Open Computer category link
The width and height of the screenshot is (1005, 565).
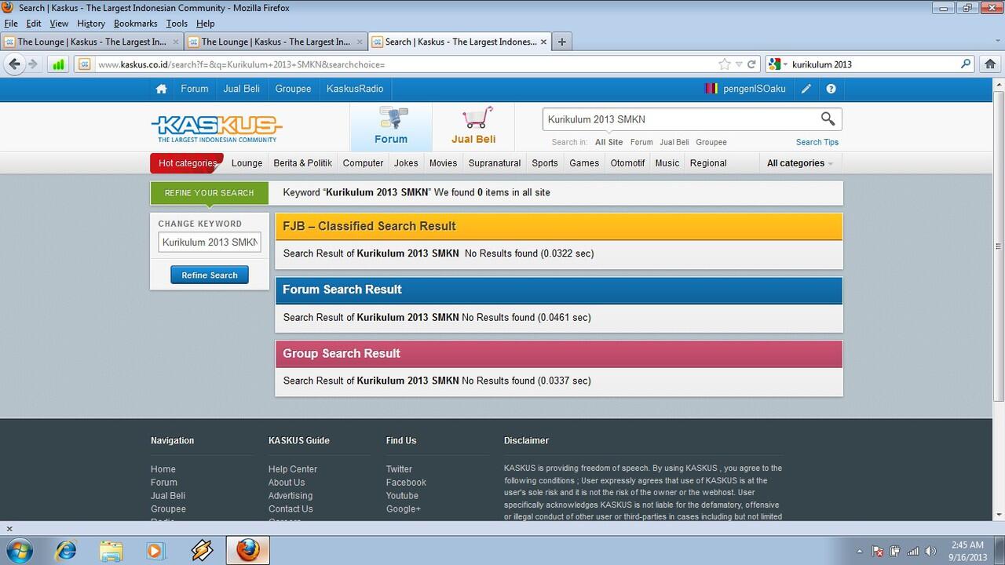click(363, 163)
